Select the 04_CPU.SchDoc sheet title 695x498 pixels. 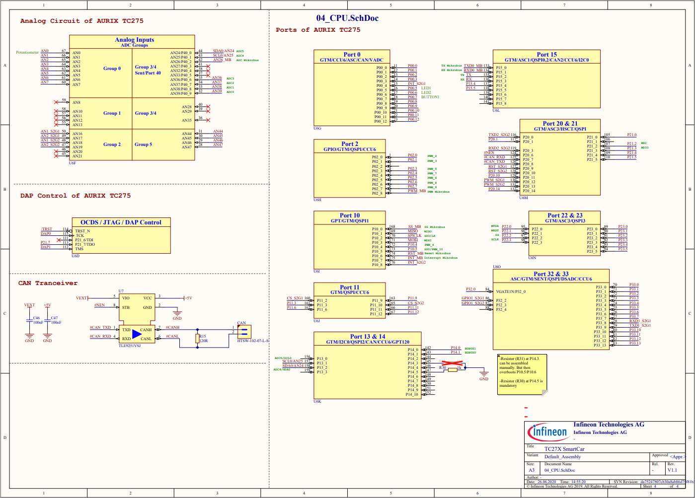coord(347,18)
